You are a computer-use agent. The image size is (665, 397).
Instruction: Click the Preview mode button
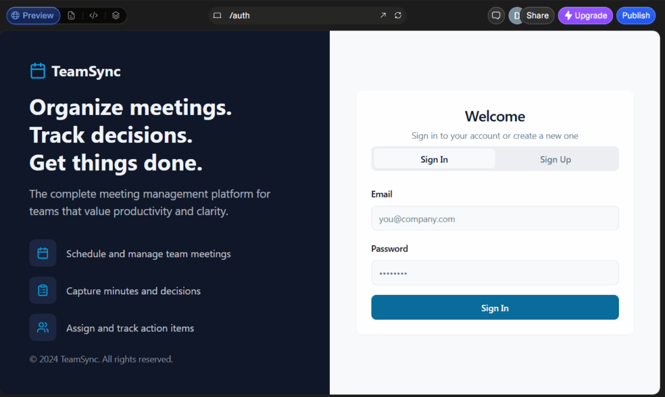point(33,16)
